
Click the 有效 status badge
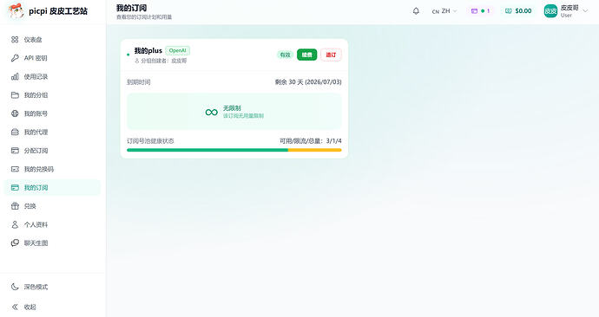[285, 55]
